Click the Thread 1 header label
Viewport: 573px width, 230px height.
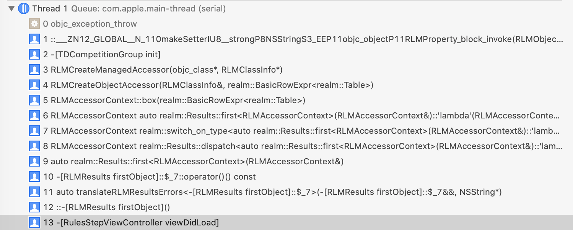tap(50, 8)
